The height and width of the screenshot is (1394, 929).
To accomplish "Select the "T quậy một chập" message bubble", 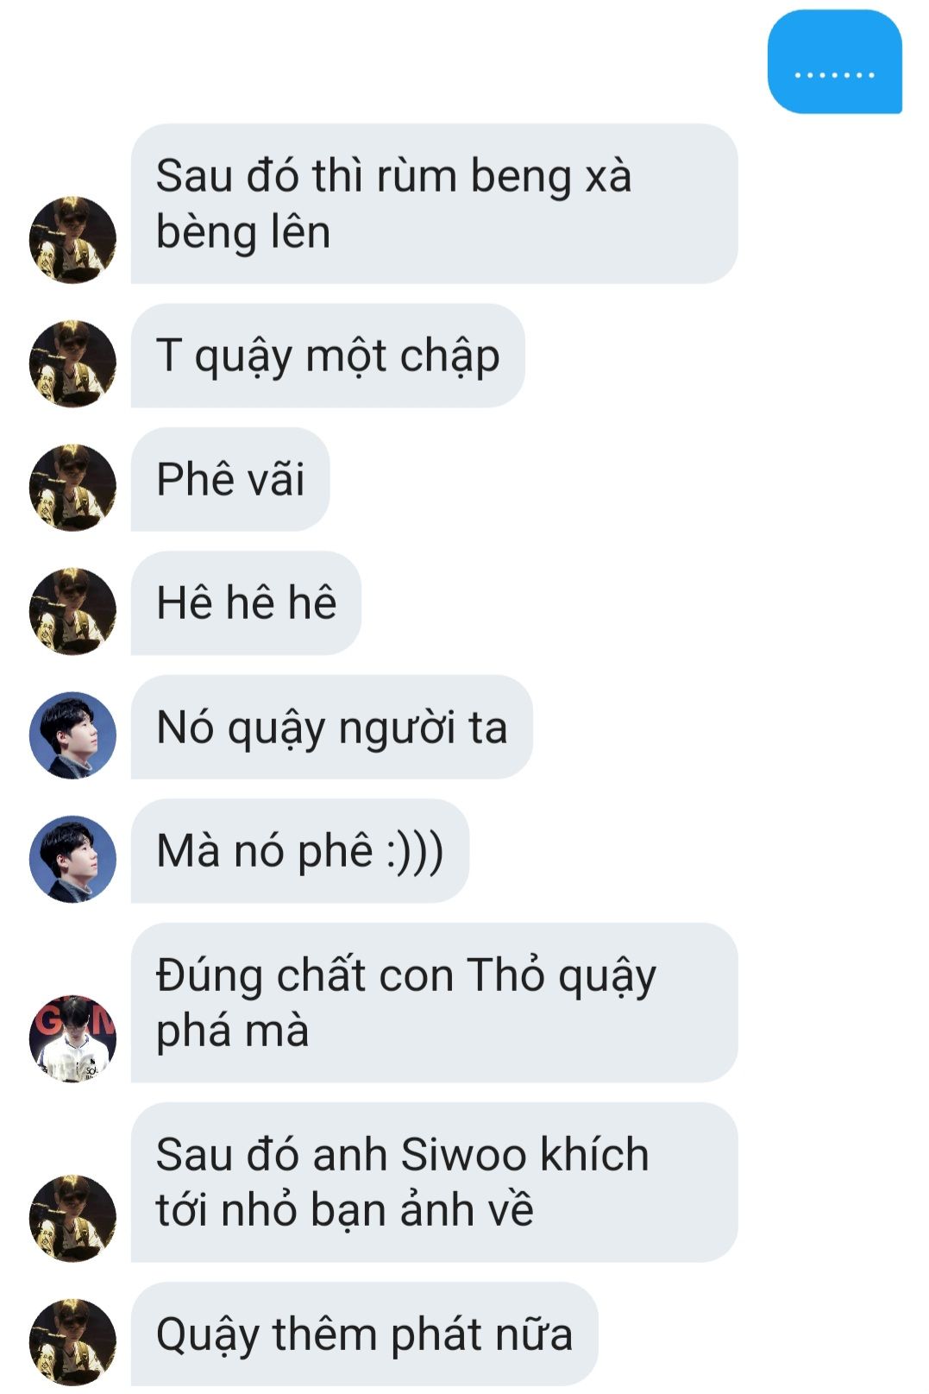I will tap(328, 356).
